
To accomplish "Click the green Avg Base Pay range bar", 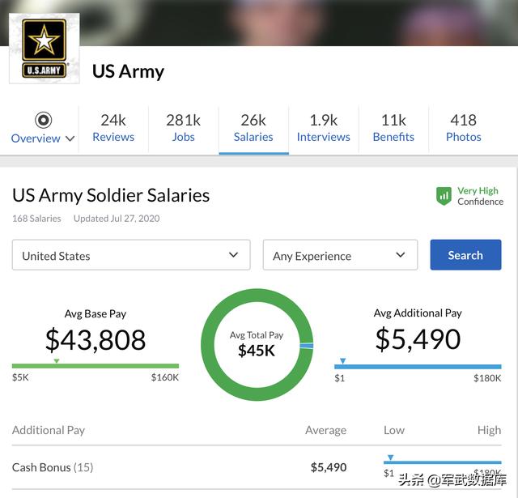I will tap(96, 366).
